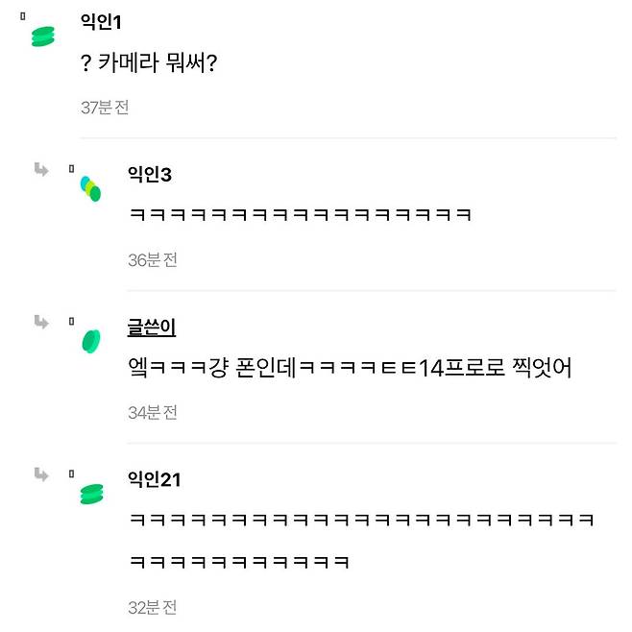The height and width of the screenshot is (632, 632).
Task: Click the green avatar next to 글쓴이
Action: [91, 341]
